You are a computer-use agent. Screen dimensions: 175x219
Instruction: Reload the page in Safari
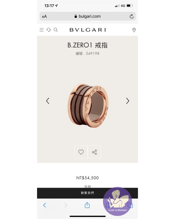(132, 16)
